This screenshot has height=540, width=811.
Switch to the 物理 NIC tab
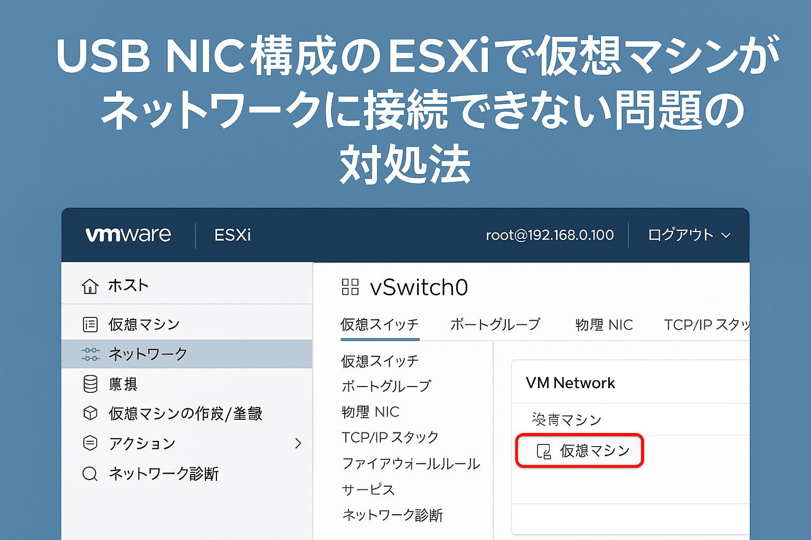pyautogui.click(x=604, y=325)
